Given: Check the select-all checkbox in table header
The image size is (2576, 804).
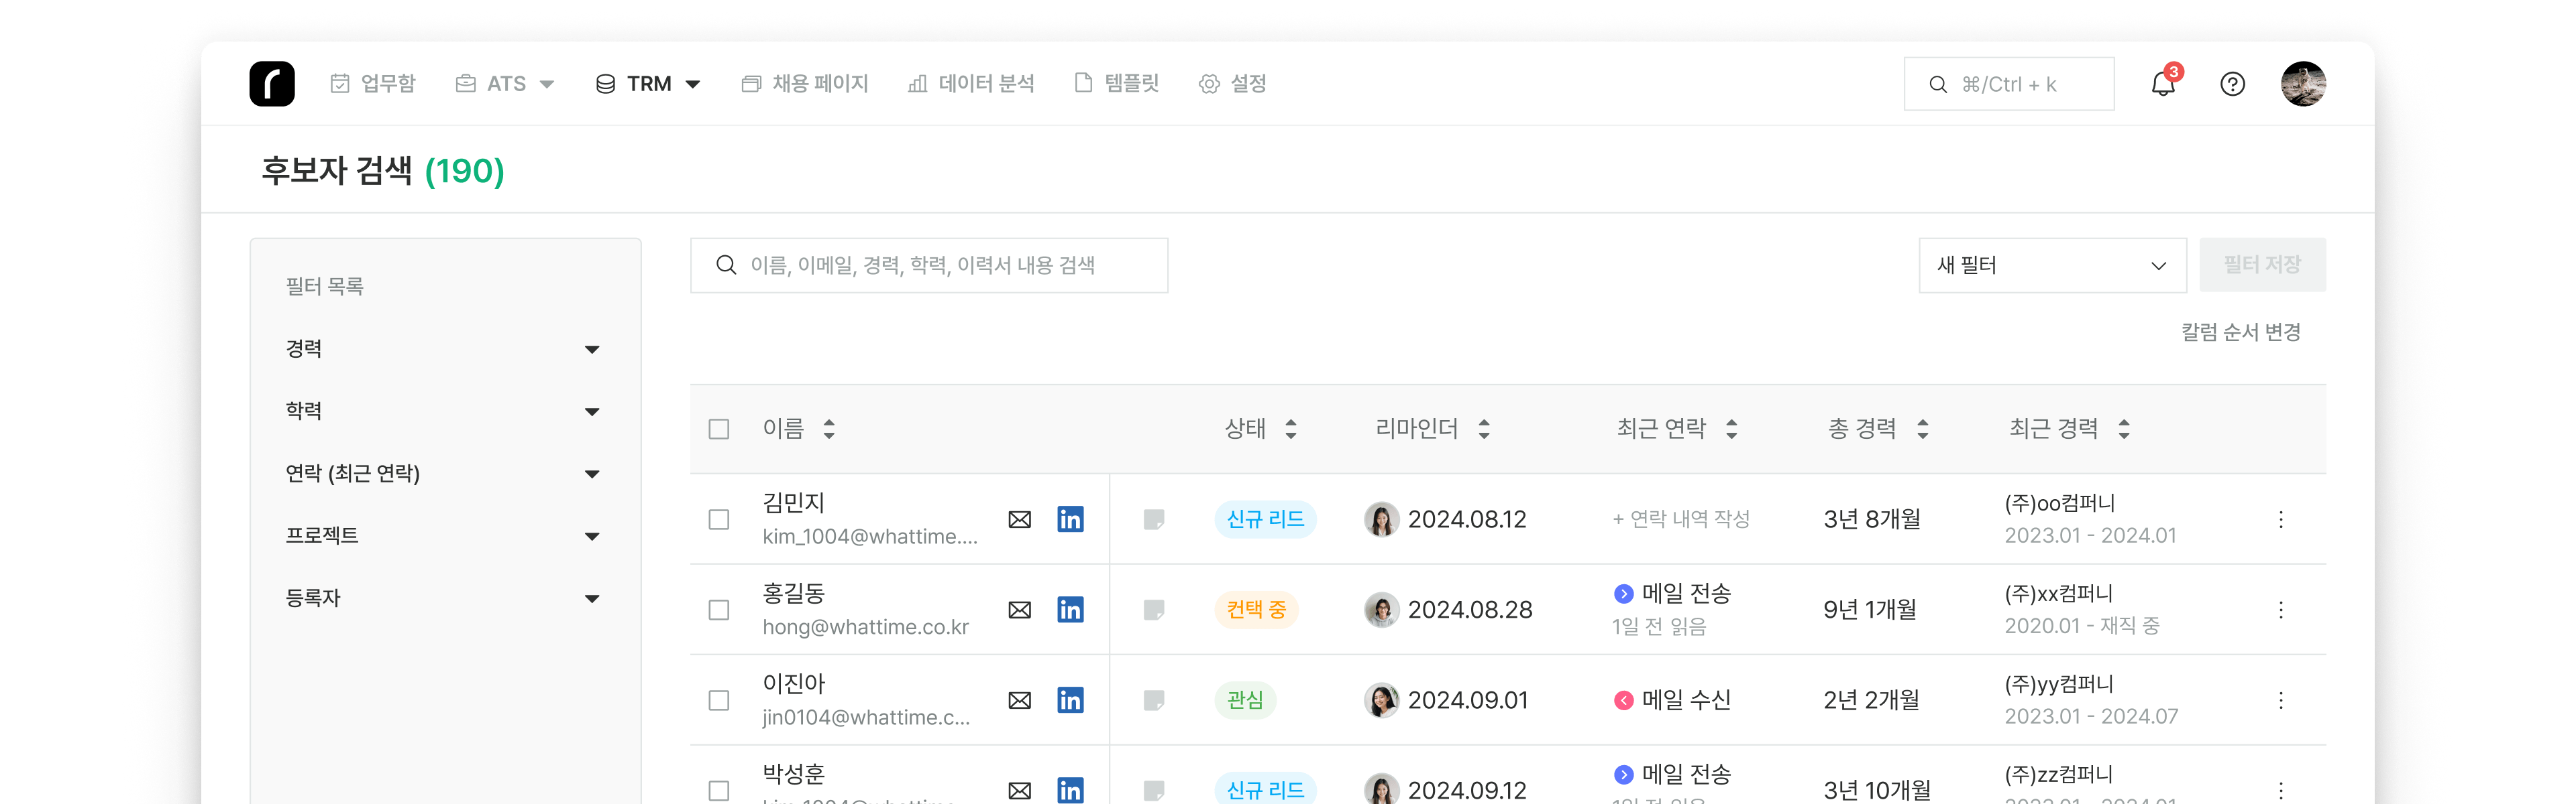Looking at the screenshot, I should pyautogui.click(x=718, y=429).
